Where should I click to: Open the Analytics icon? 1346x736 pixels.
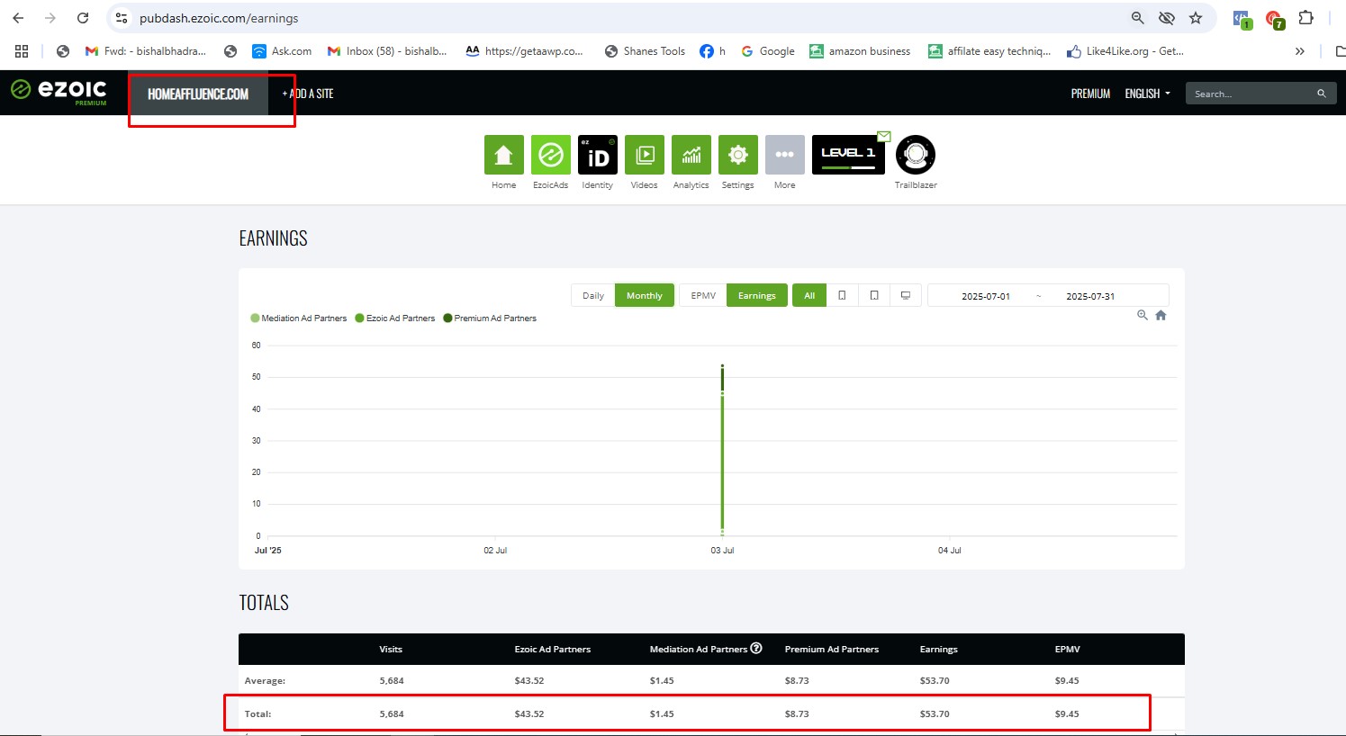click(691, 155)
